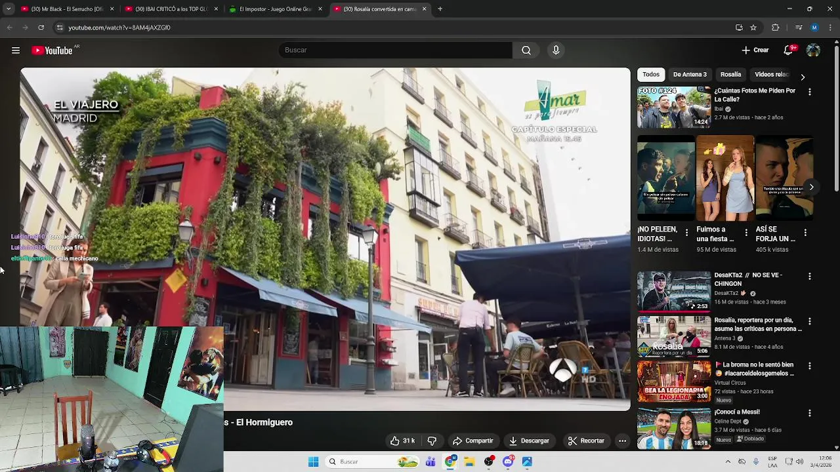Show hidden system tray icons chevron
The height and width of the screenshot is (472, 840).
(x=727, y=462)
